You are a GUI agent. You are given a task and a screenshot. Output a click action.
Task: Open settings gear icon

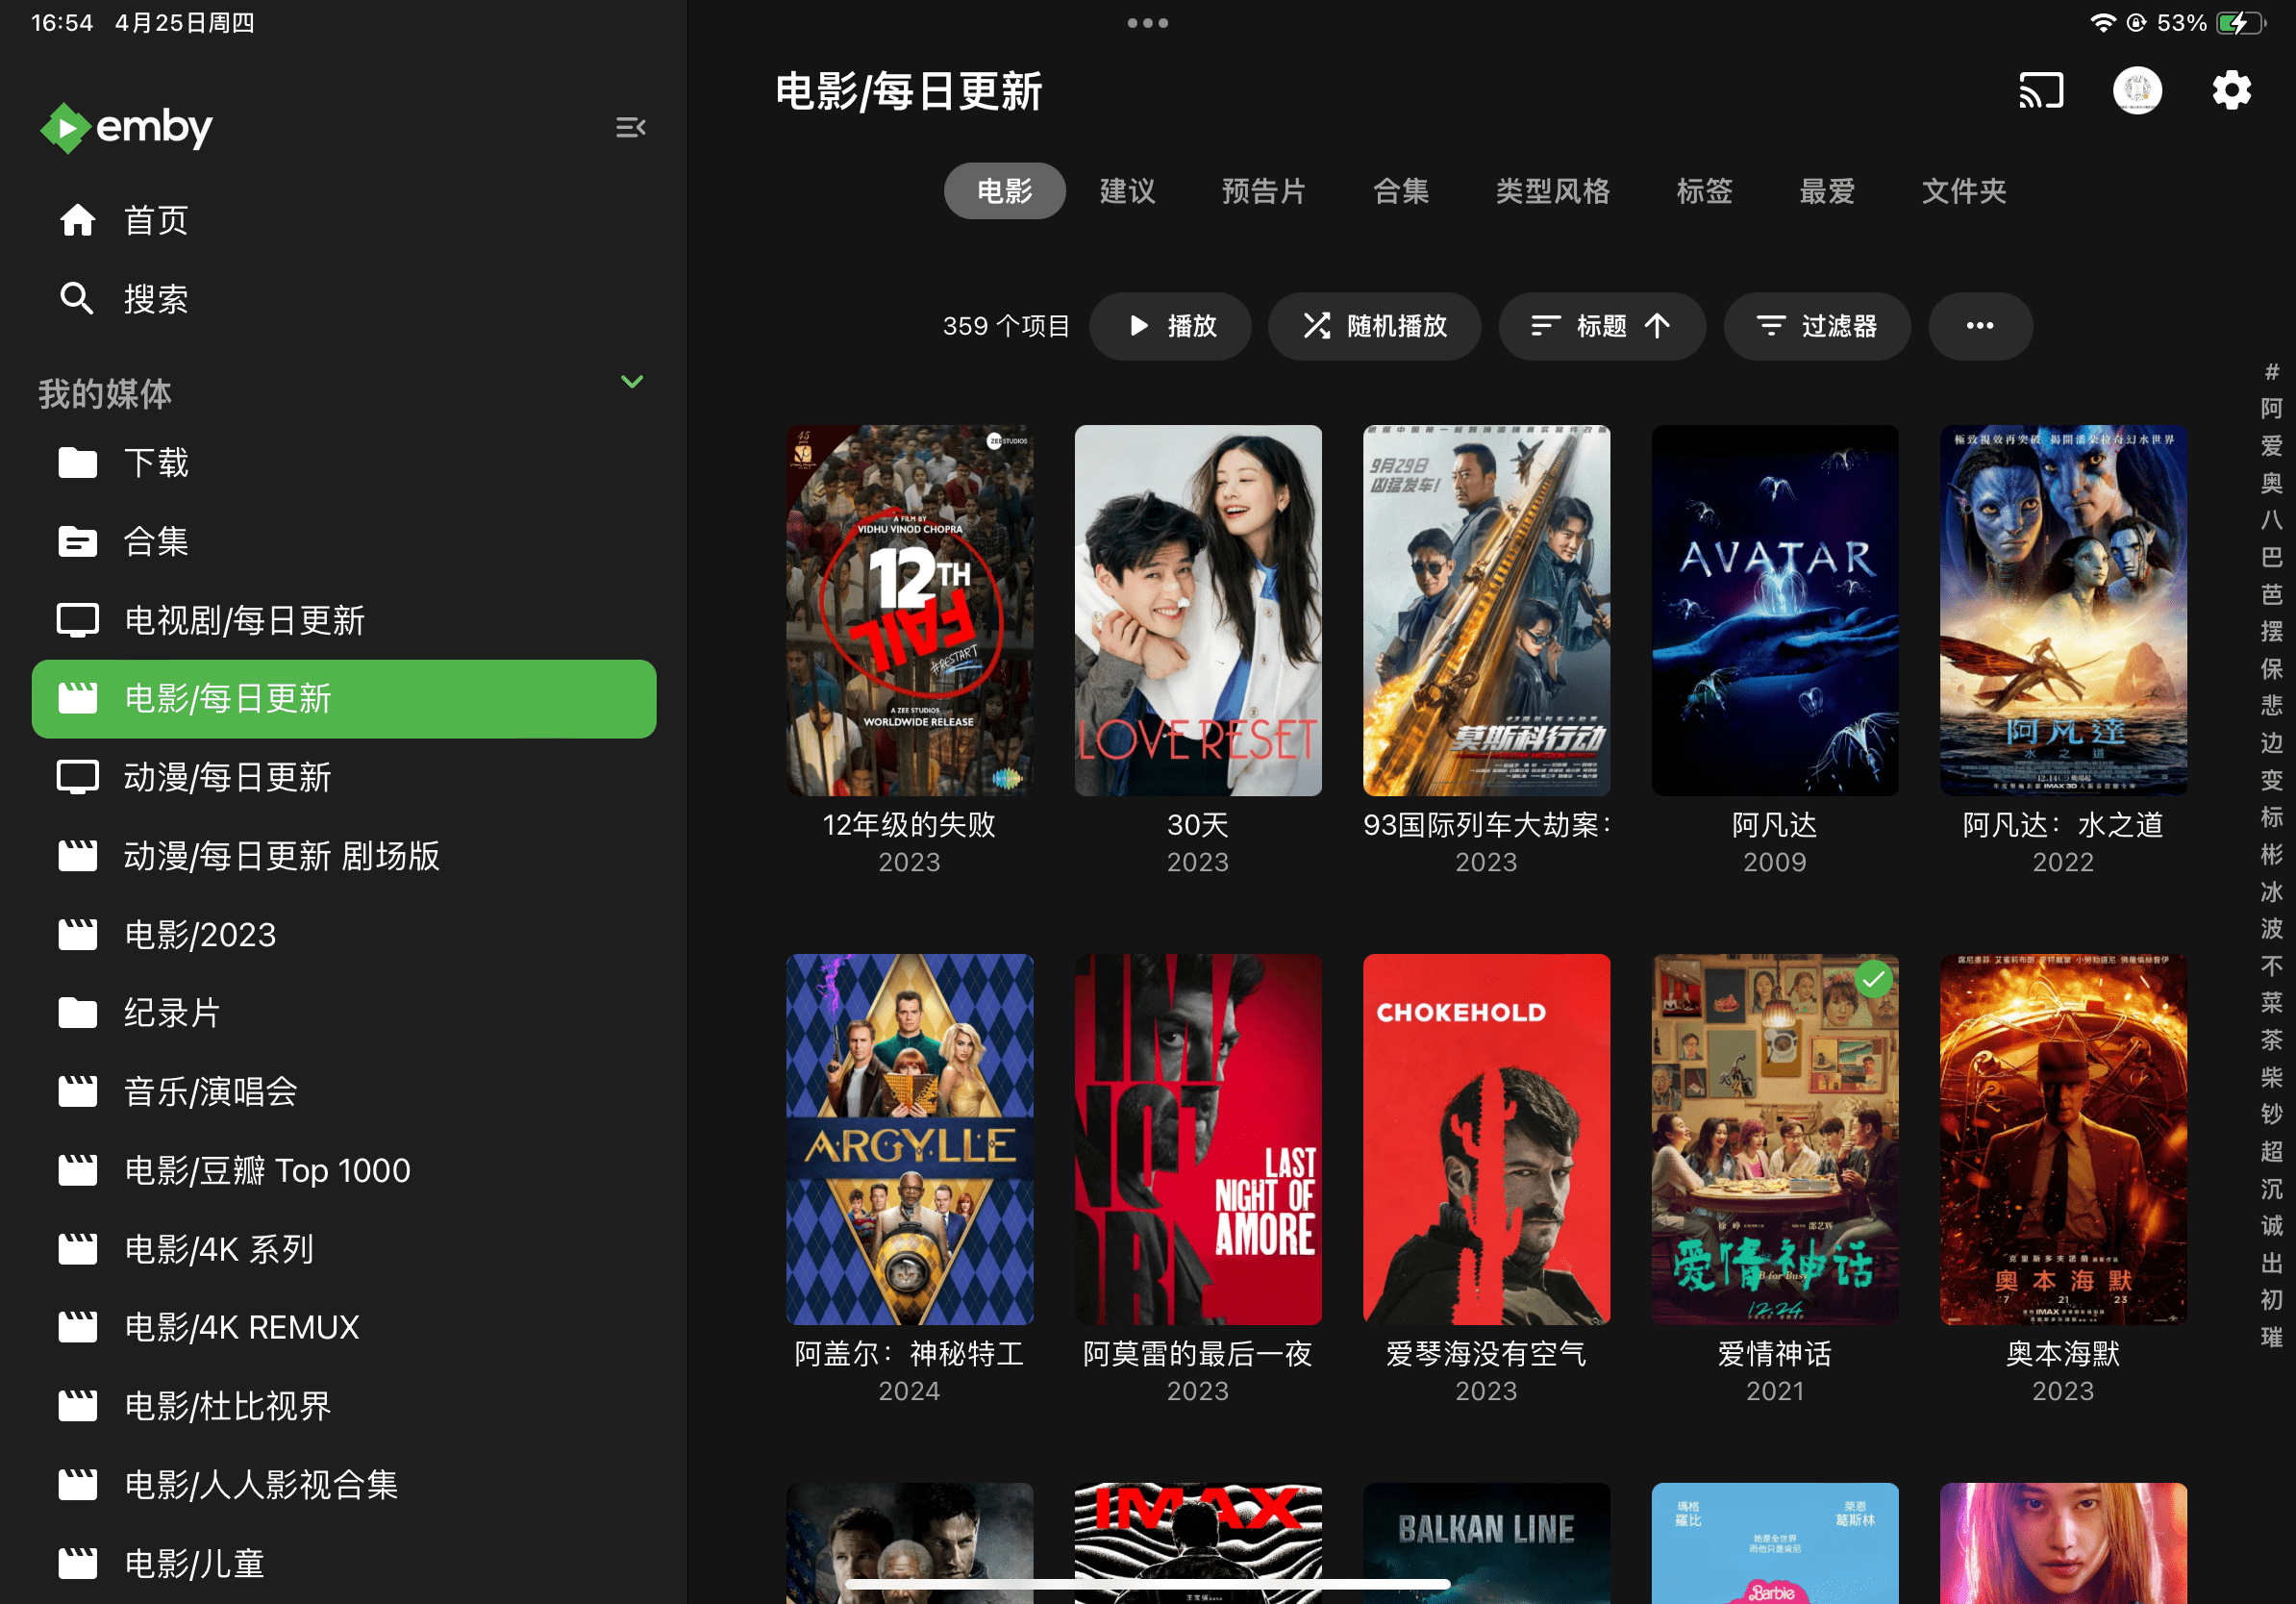click(2231, 91)
